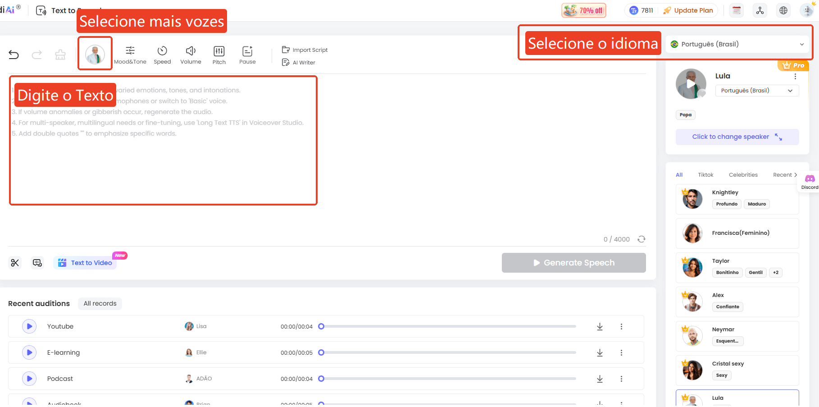Click the Confiante tag on Alex
The image size is (819, 407).
coord(728,307)
